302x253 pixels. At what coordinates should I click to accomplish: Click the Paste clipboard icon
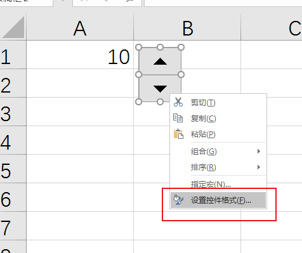click(178, 134)
